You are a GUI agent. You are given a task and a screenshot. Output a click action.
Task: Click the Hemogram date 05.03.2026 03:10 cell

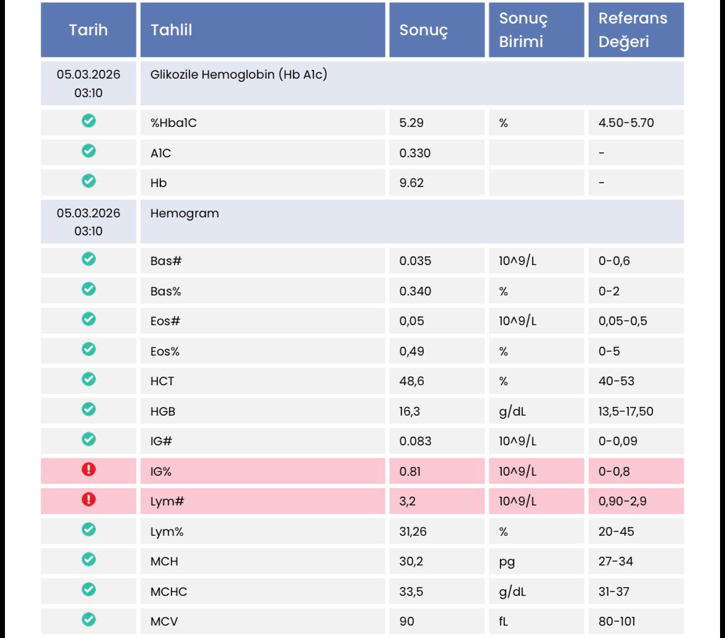89,222
